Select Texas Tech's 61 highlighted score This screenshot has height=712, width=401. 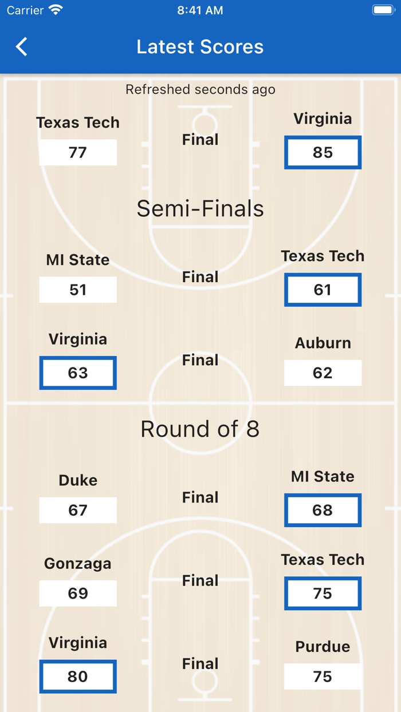pos(323,290)
